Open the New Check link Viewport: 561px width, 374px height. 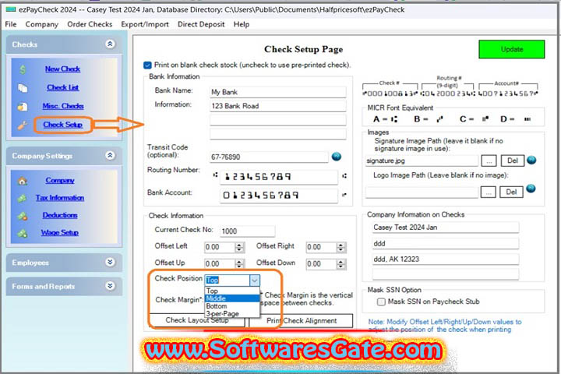62,69
